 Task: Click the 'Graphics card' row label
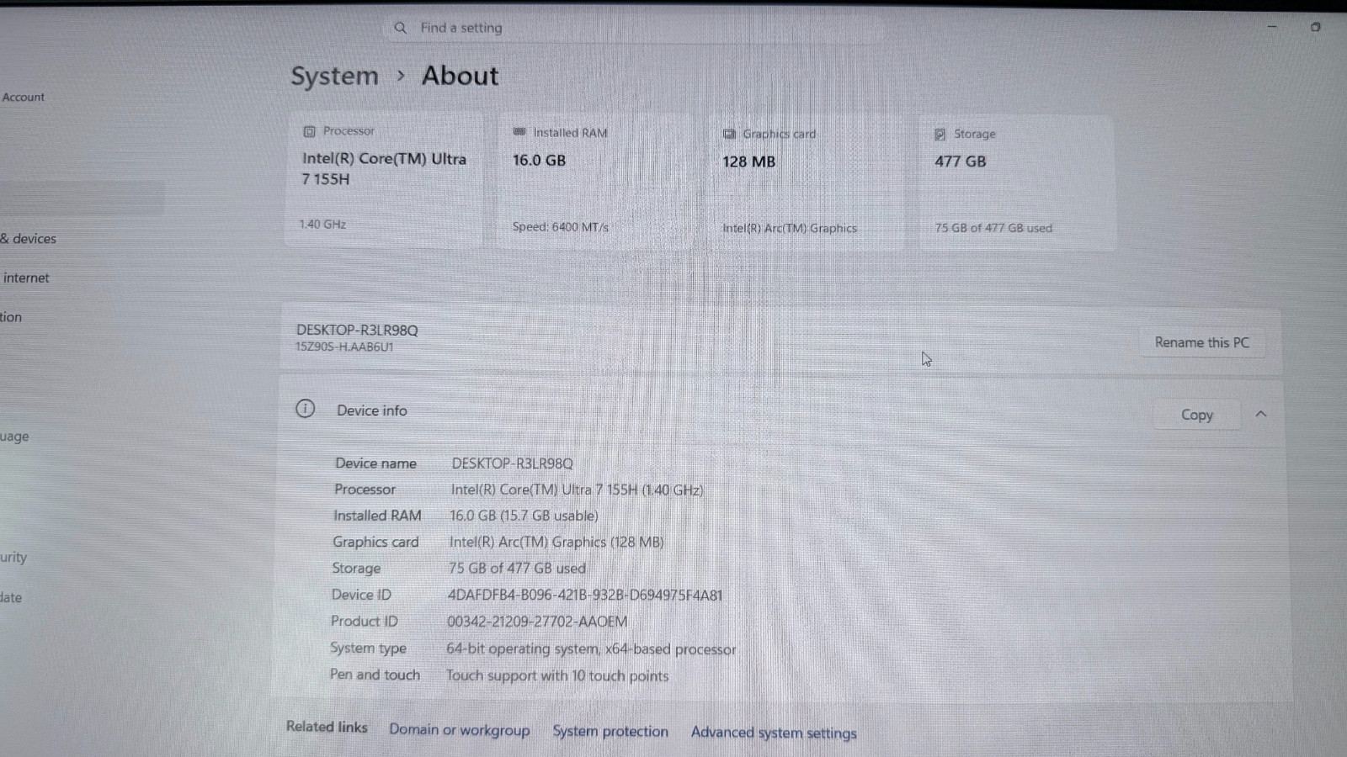[375, 543]
